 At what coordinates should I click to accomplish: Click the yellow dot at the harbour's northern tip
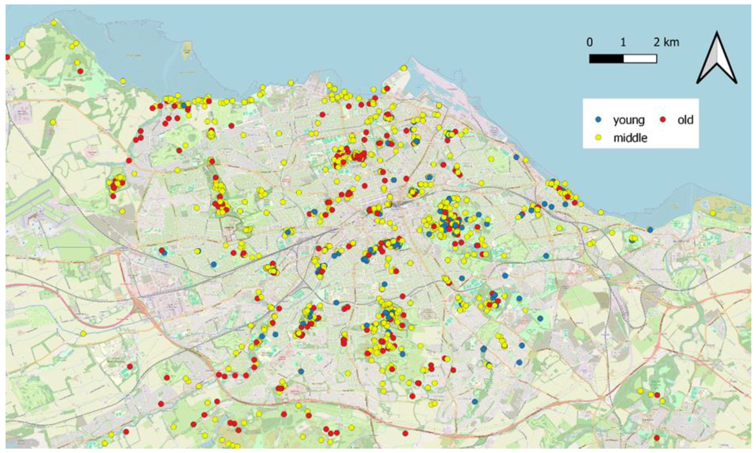coord(404,68)
